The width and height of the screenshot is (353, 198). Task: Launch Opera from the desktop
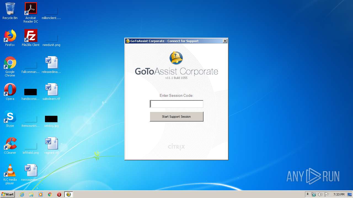10,92
